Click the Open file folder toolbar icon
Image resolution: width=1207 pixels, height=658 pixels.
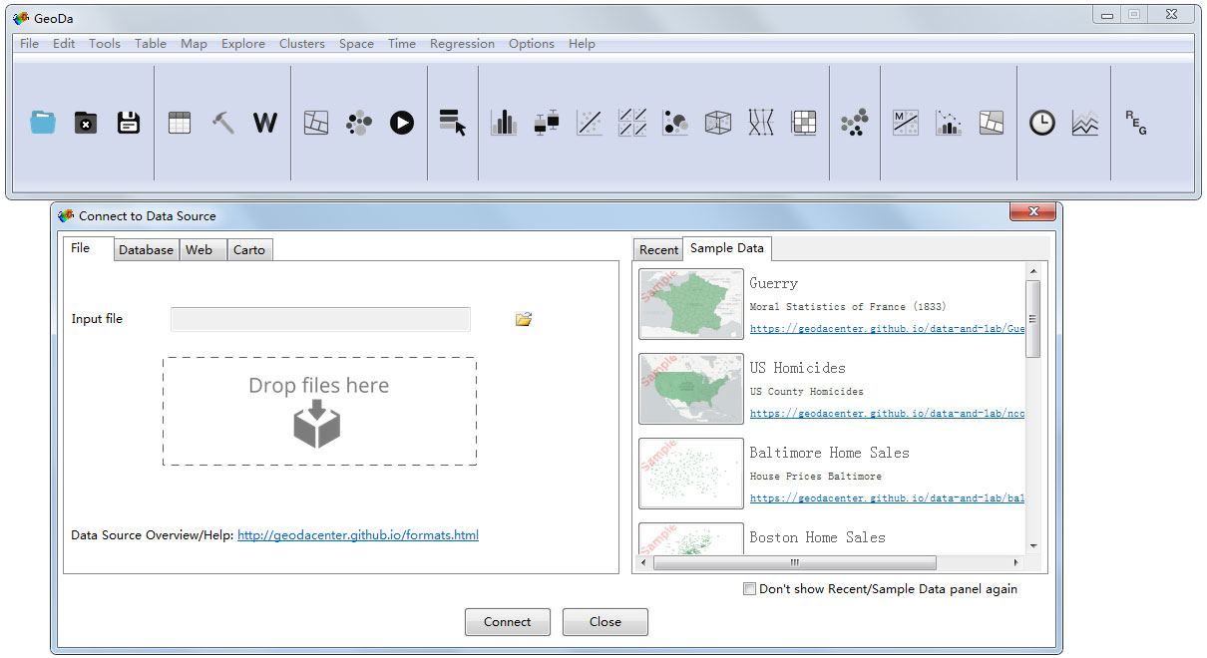[x=43, y=123]
